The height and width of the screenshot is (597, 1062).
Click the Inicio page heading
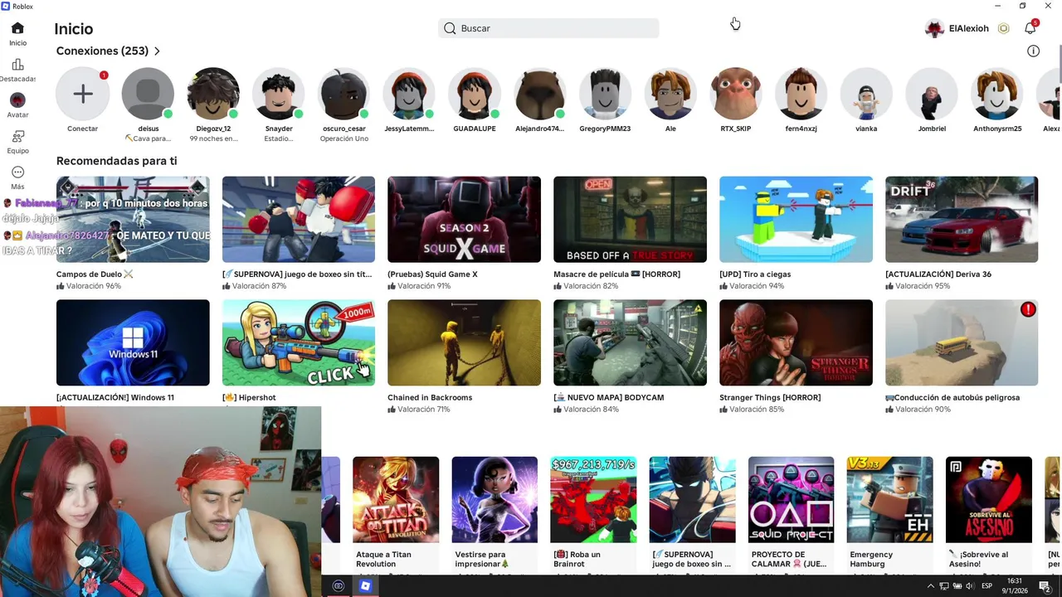click(74, 29)
